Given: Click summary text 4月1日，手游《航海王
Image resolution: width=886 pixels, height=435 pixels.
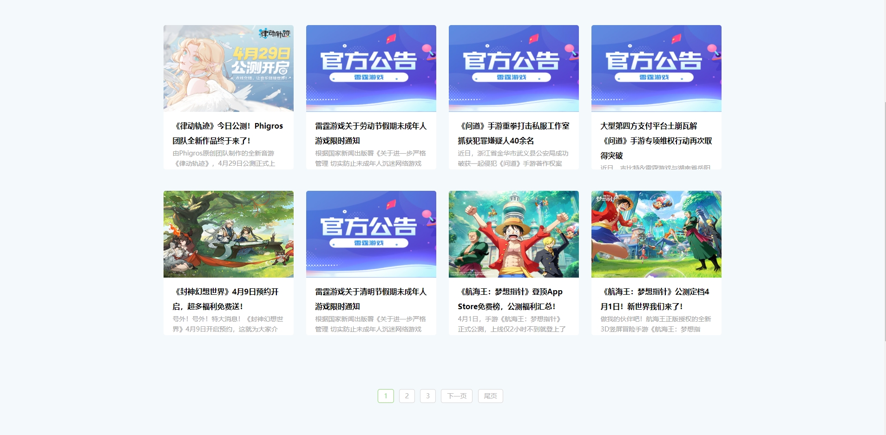Looking at the screenshot, I should coord(512,324).
